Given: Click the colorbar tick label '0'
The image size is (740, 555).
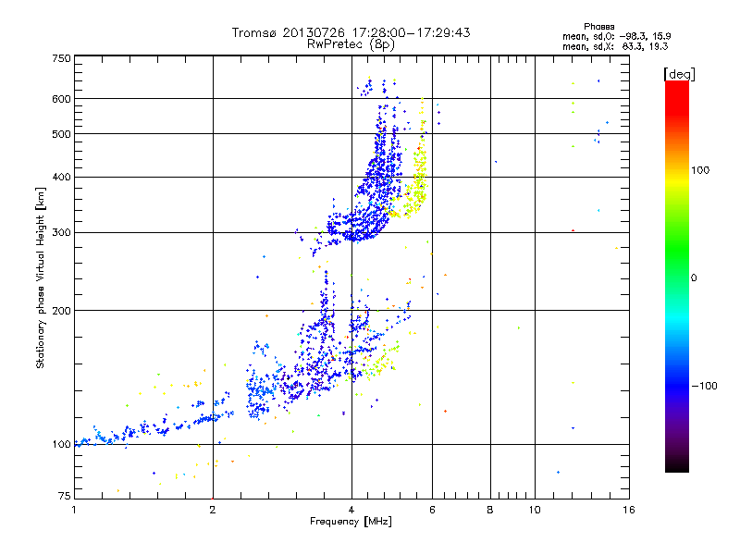Looking at the screenshot, I should [694, 278].
